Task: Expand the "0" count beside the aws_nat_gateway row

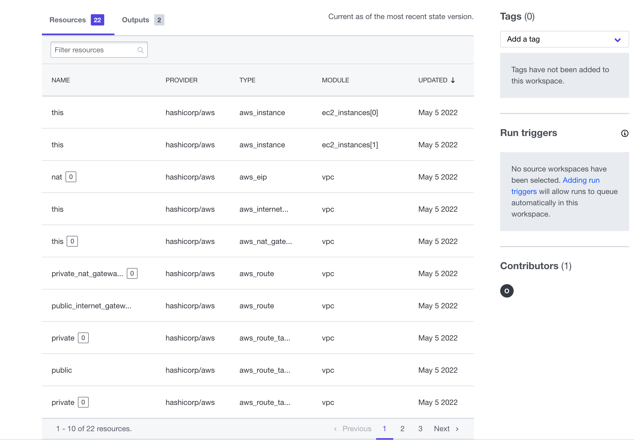Action: [x=72, y=241]
